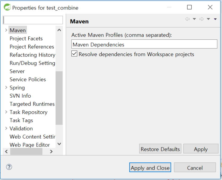Image resolution: width=222 pixels, height=180 pixels.
Task: Click Apply and Close button
Action: coord(150,167)
